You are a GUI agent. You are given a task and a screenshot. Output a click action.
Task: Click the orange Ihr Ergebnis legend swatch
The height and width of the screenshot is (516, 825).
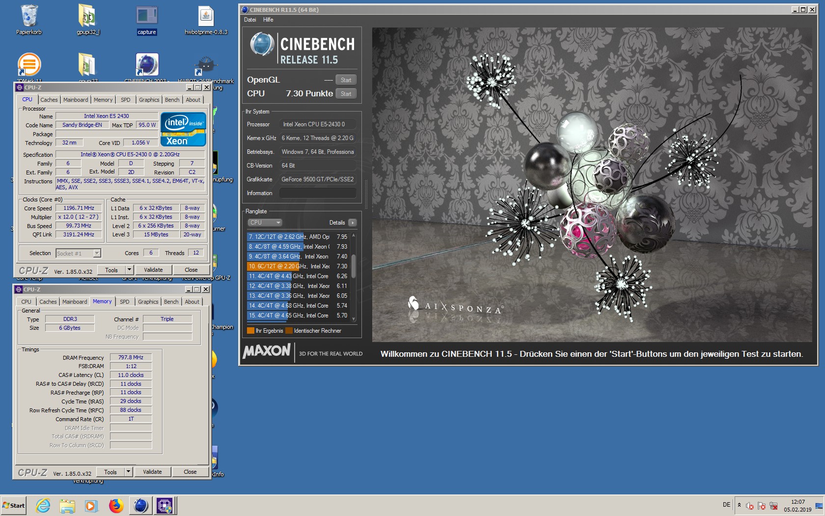point(250,331)
